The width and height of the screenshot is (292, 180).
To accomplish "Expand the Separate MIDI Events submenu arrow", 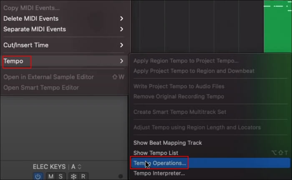I will tap(121, 29).
